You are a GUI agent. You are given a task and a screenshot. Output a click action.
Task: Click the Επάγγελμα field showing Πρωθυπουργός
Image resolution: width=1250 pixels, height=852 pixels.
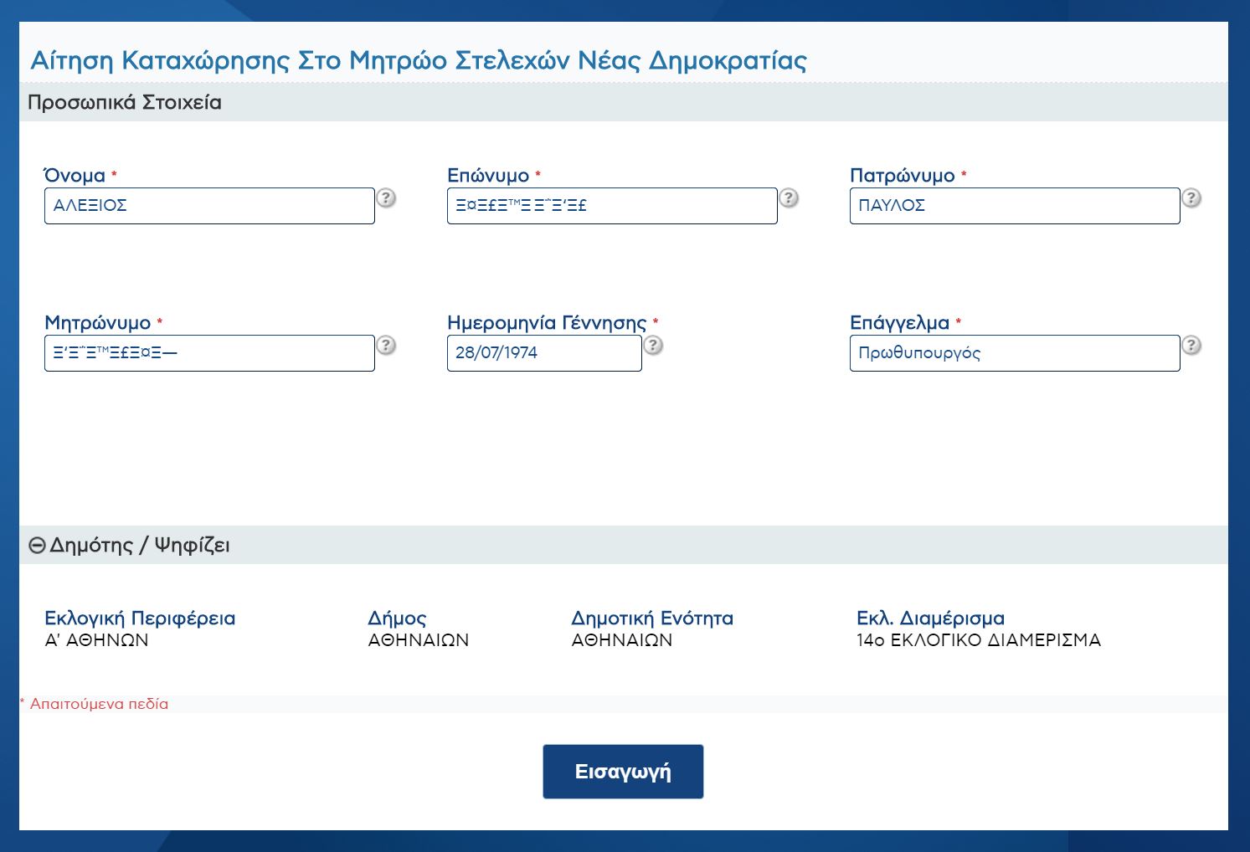pos(1015,353)
